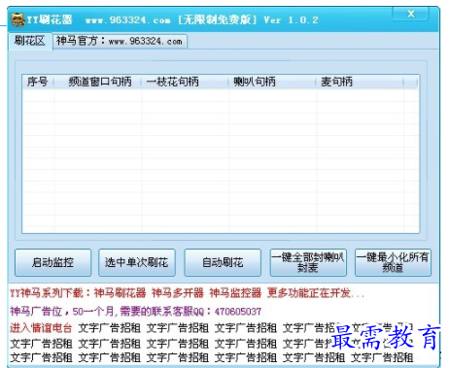Open the 进入情谊电台 link
This screenshot has width=449, height=368.
click(41, 328)
